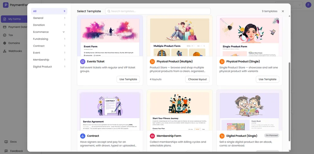314x154 pixels.
Task: Expand the Ecommerce category chevron
Action: click(64, 32)
